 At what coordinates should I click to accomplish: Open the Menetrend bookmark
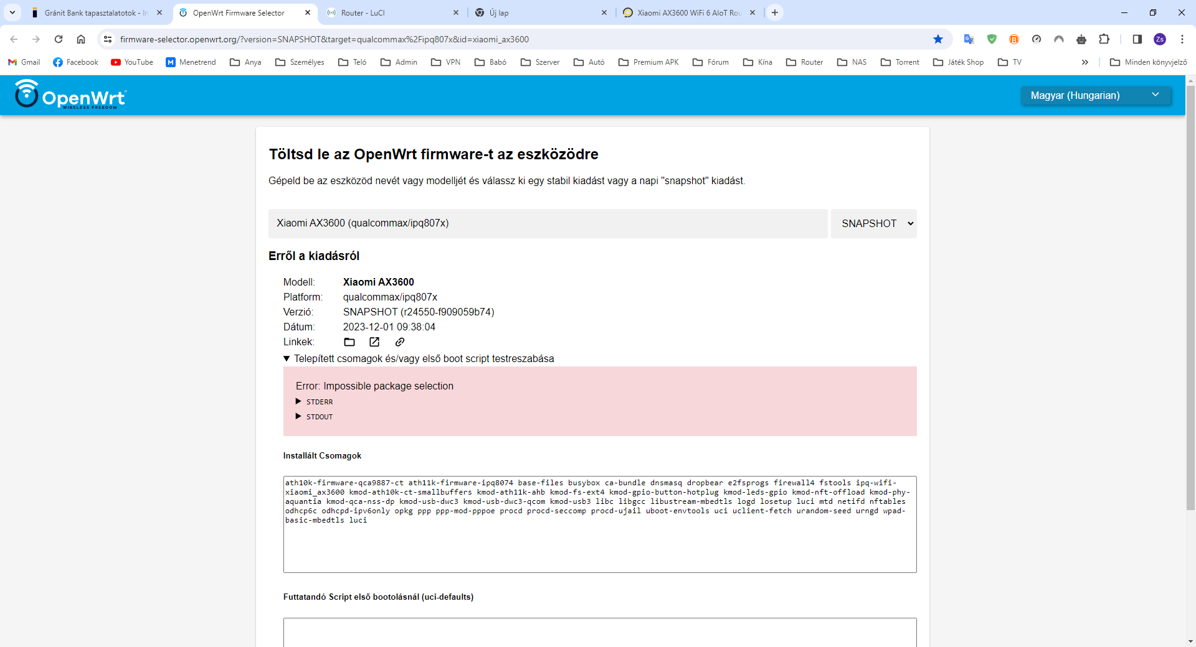tap(191, 62)
